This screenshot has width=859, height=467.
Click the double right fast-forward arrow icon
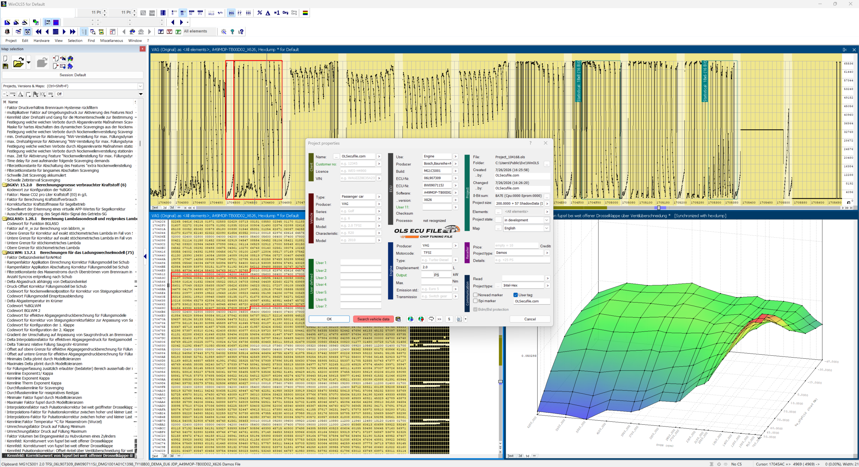click(x=72, y=32)
